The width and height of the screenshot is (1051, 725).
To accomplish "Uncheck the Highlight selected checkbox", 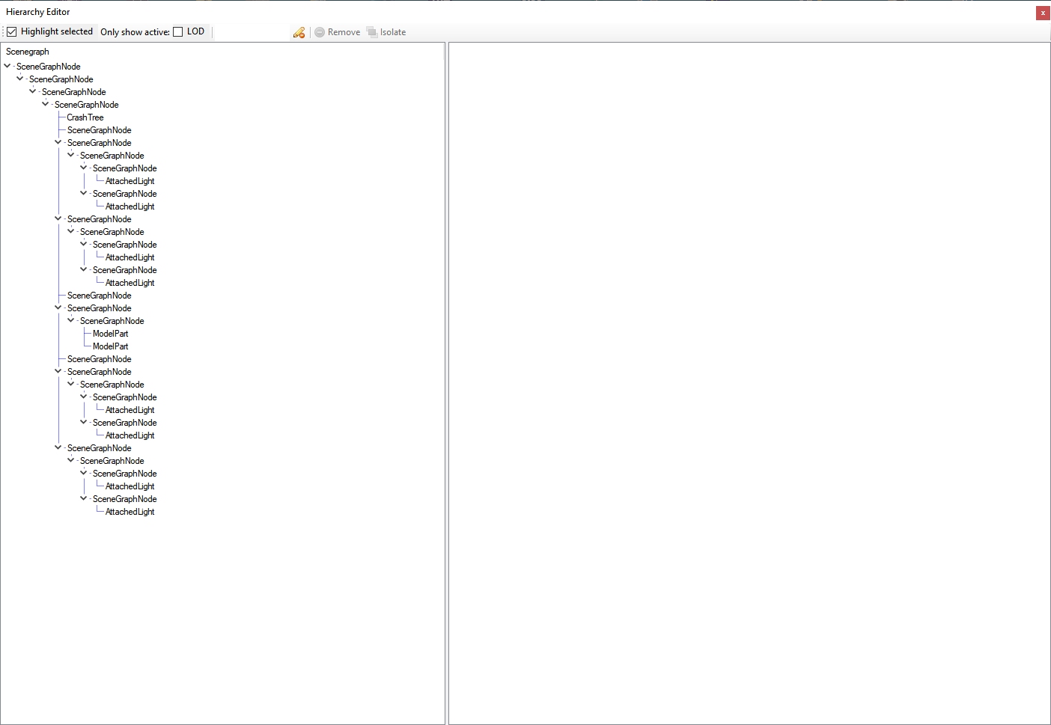I will tap(12, 31).
